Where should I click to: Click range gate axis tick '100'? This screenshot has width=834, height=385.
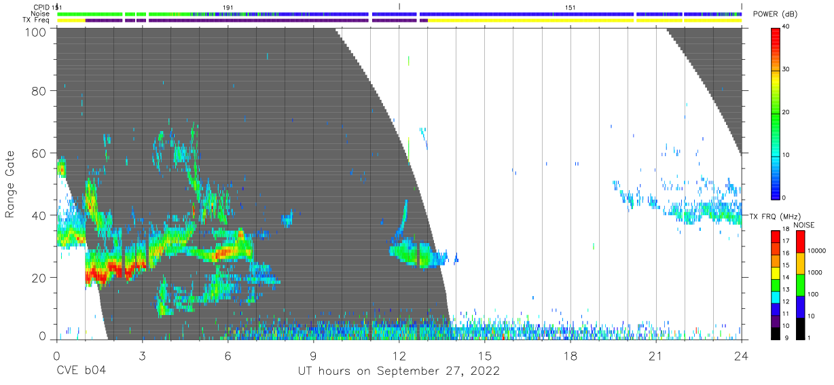point(35,32)
